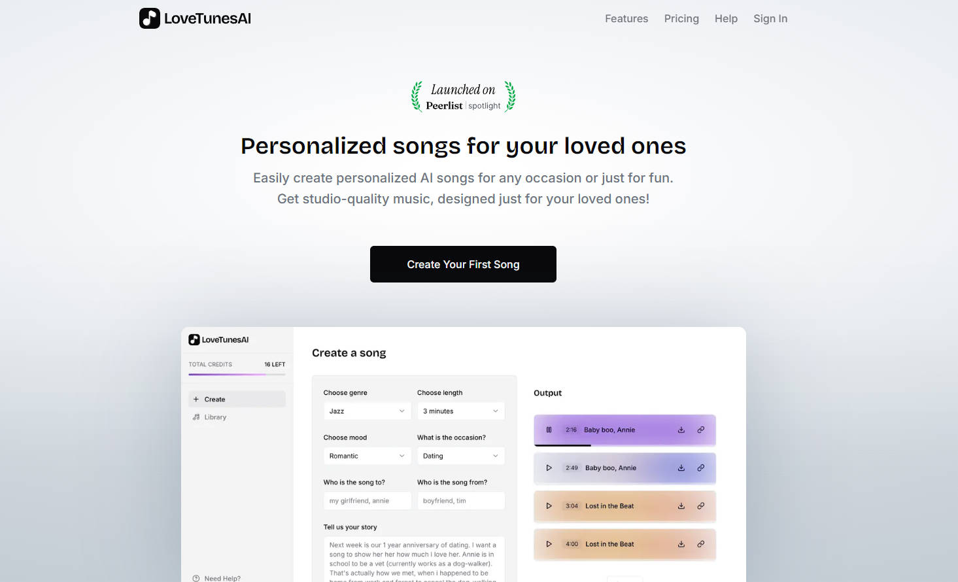Viewport: 958px width, 582px height.
Task: Click the Create Your First Song button
Action: tap(463, 264)
